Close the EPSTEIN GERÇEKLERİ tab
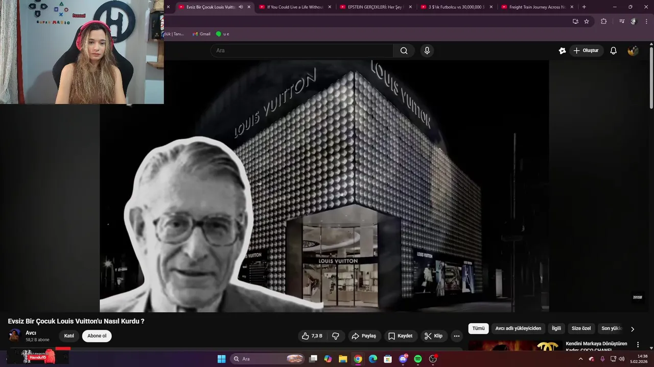 410,7
